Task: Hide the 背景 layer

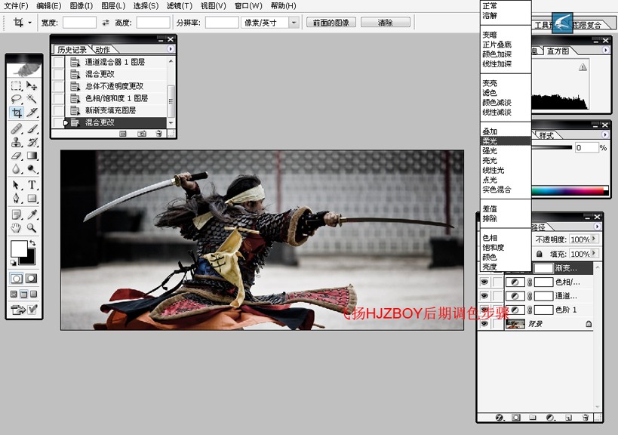Action: (484, 324)
